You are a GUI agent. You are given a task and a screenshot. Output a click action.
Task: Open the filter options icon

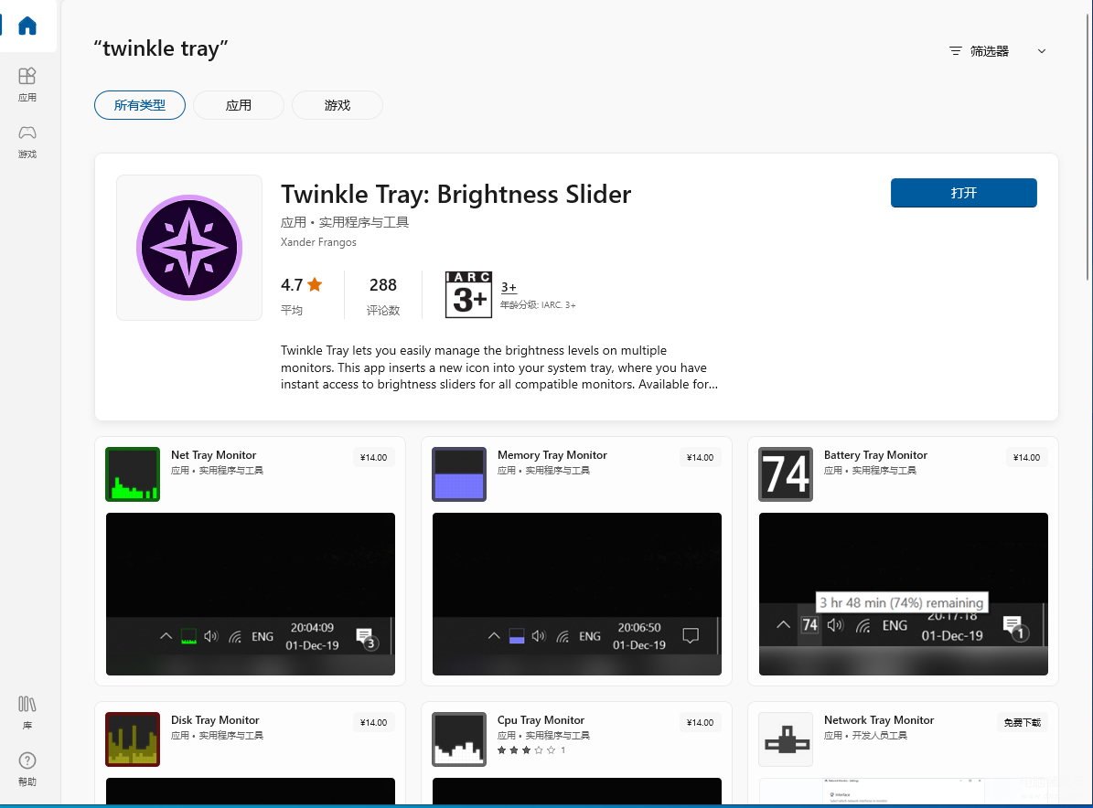(x=956, y=51)
